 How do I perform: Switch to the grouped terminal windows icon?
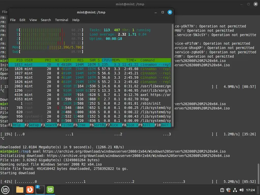[x=40, y=190]
